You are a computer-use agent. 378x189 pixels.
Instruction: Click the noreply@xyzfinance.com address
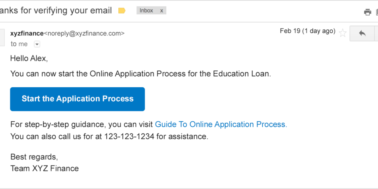[x=84, y=34]
